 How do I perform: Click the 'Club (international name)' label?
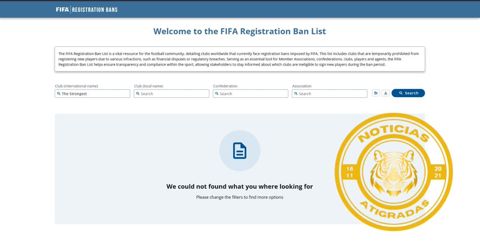[76, 86]
